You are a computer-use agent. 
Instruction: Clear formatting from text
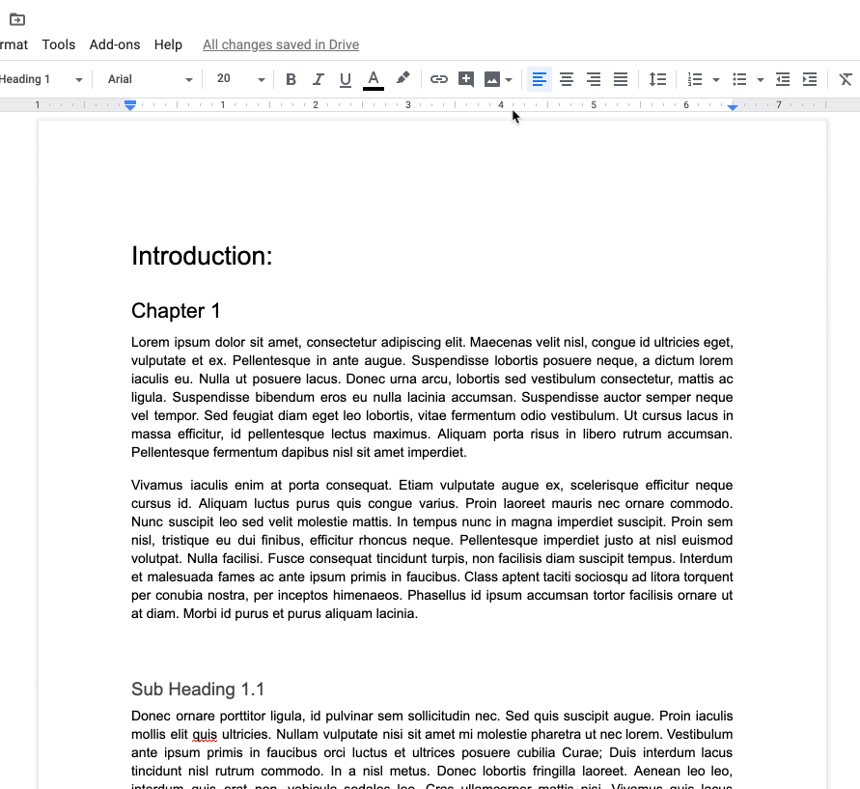(845, 79)
